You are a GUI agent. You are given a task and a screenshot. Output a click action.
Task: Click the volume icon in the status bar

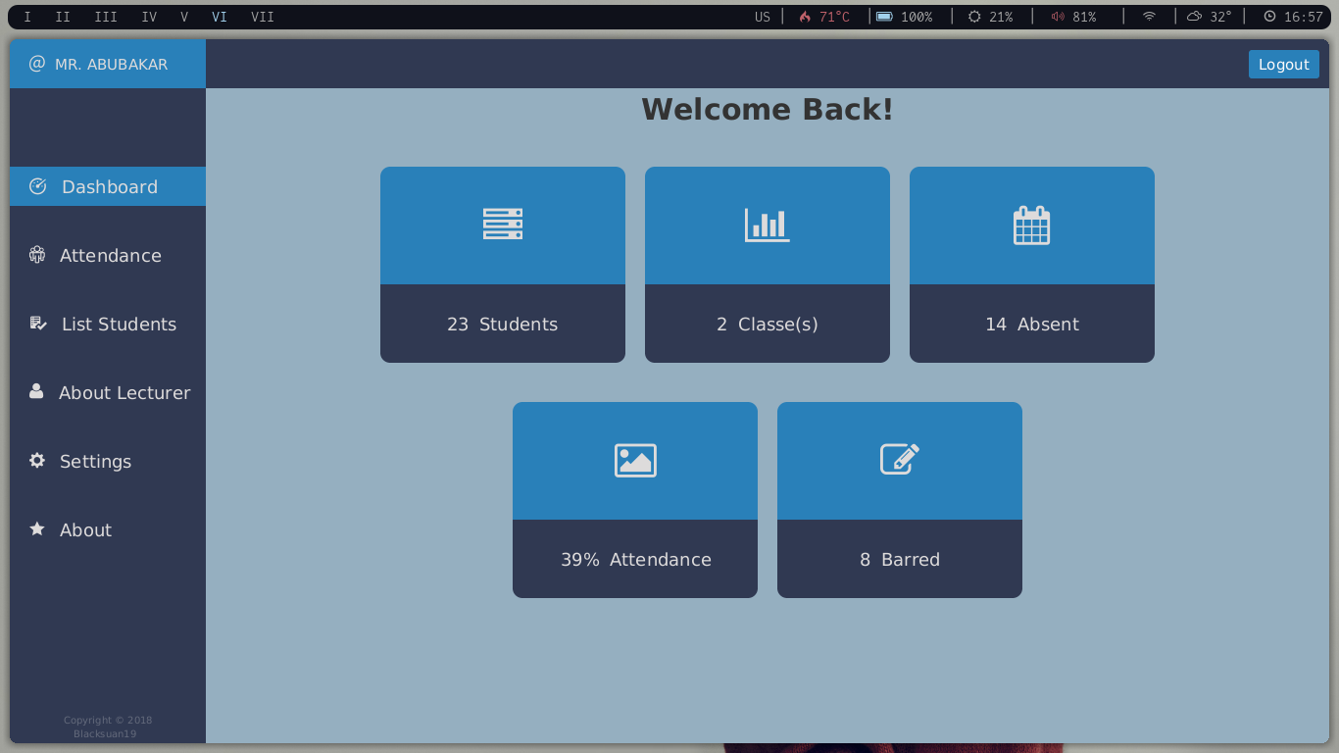click(1058, 16)
